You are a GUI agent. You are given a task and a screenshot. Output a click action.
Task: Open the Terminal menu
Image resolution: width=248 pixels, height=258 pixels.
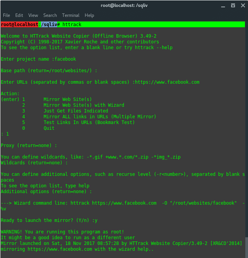71,15
